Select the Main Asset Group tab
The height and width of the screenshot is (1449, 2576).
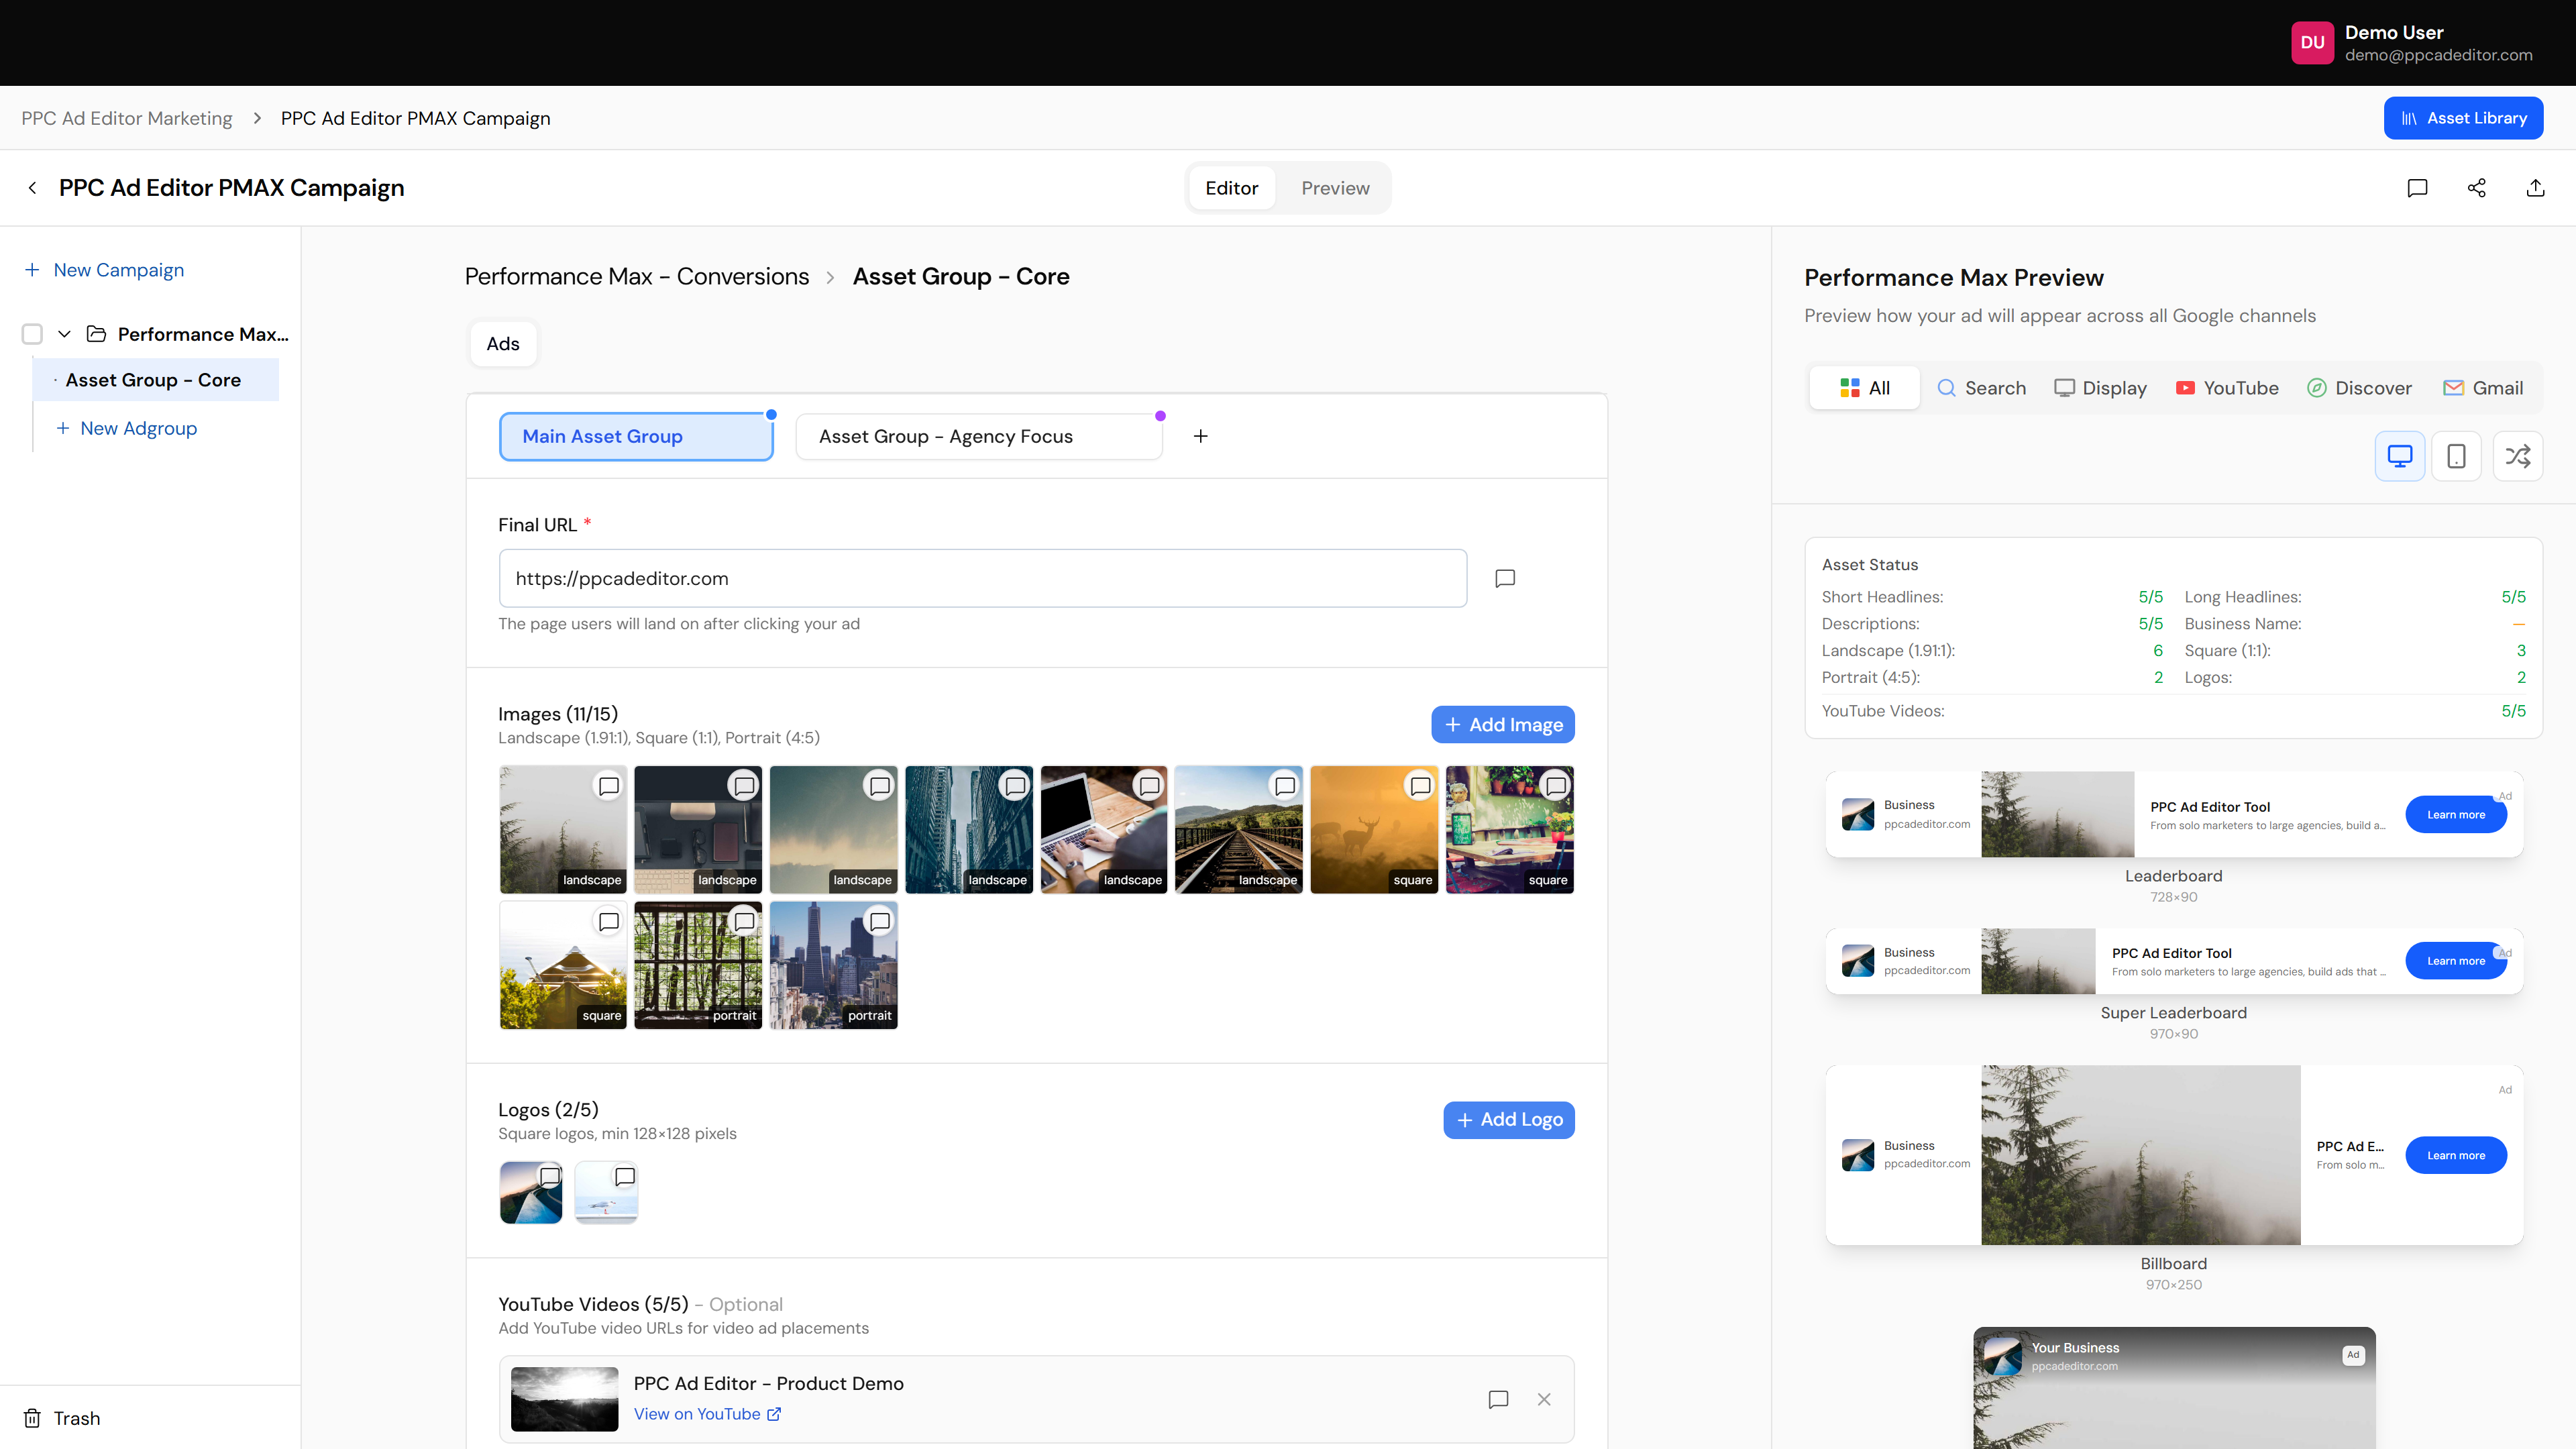[x=636, y=436]
